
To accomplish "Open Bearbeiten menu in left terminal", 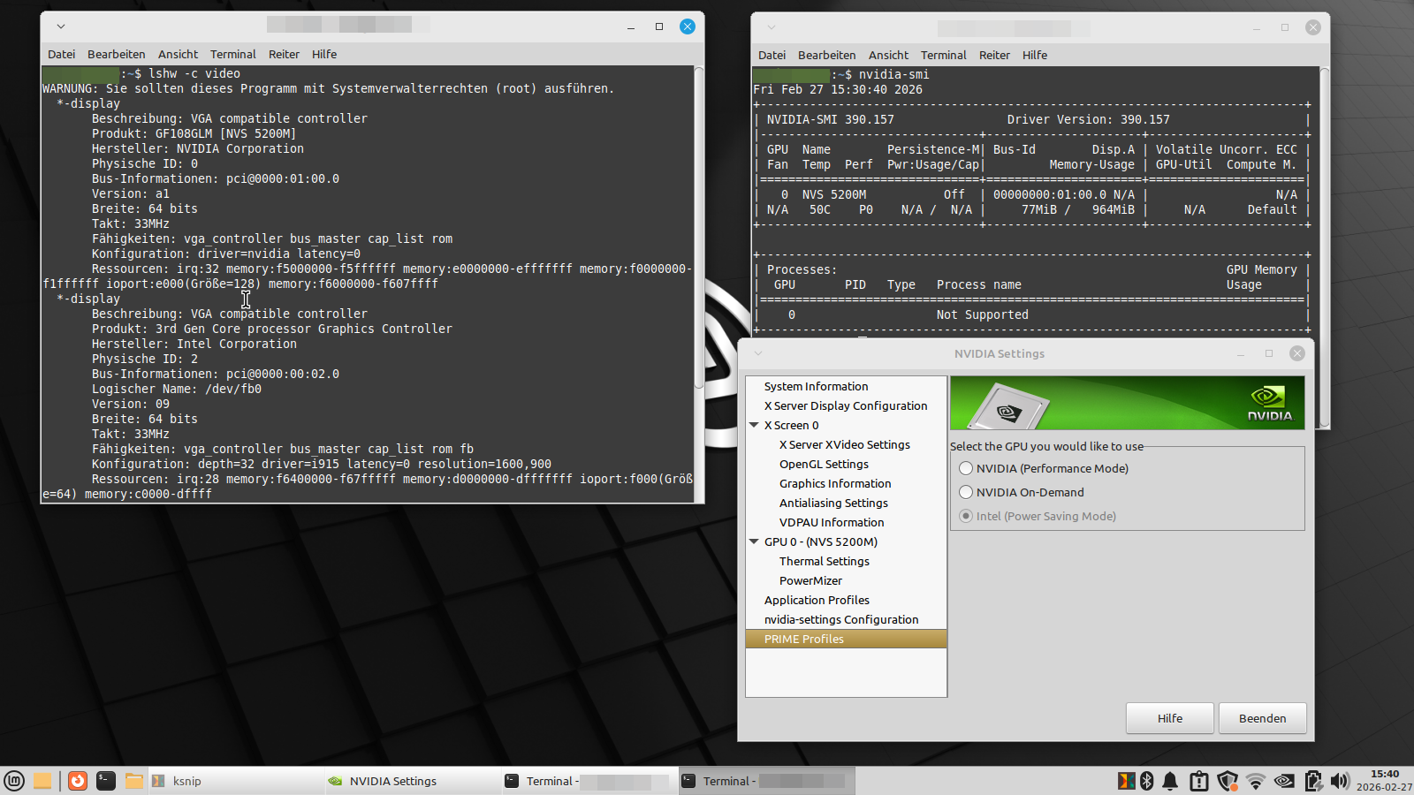I will (116, 55).
